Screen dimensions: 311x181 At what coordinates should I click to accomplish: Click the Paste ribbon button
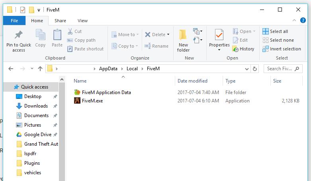[57, 39]
